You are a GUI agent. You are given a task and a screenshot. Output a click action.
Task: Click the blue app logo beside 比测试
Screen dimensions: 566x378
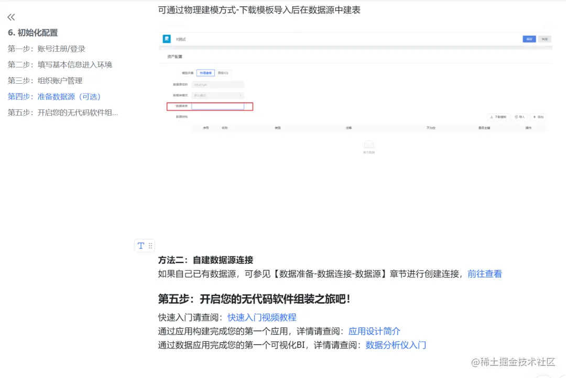tap(166, 38)
